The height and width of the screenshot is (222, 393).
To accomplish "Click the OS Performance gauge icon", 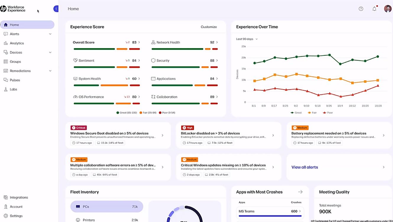I will pos(75,97).
